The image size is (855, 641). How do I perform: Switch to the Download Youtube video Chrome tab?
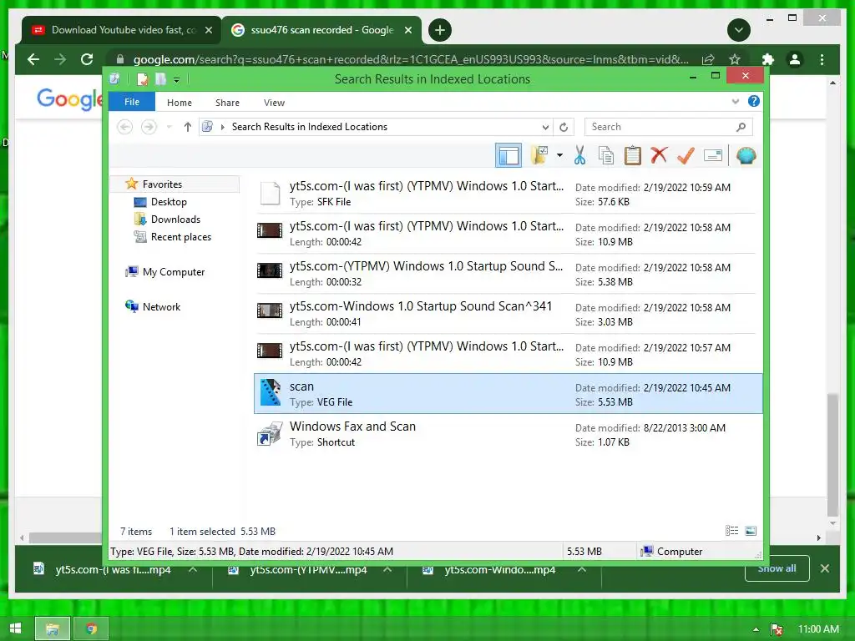pyautogui.click(x=121, y=31)
